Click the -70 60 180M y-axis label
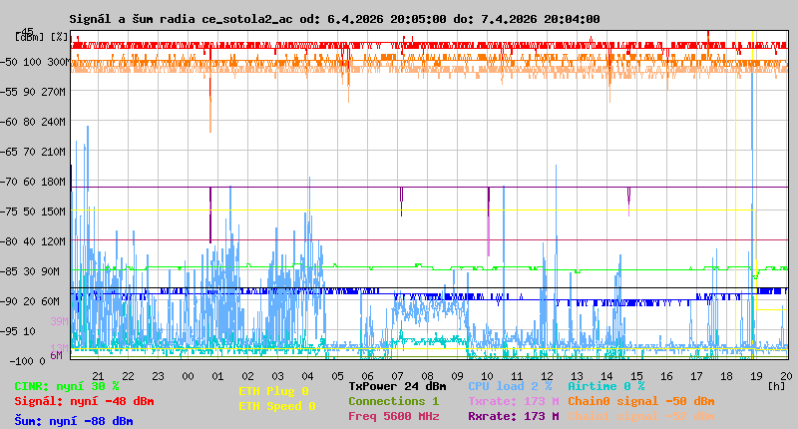The image size is (798, 429). point(33,182)
